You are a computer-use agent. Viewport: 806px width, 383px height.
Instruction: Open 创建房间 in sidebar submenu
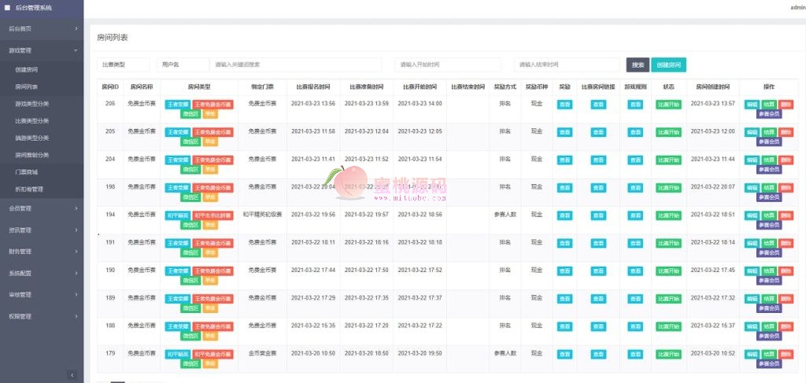(26, 69)
